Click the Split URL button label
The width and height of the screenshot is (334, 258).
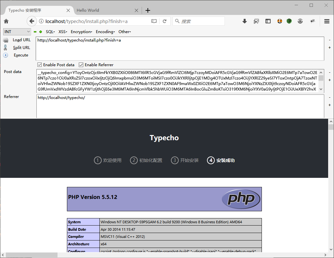(x=21, y=47)
